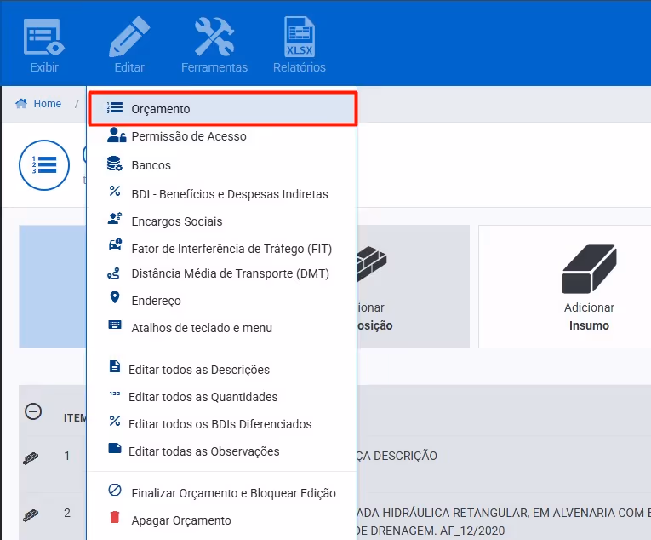
Task: Click percent icon next to BDI entry
Action: pos(115,192)
